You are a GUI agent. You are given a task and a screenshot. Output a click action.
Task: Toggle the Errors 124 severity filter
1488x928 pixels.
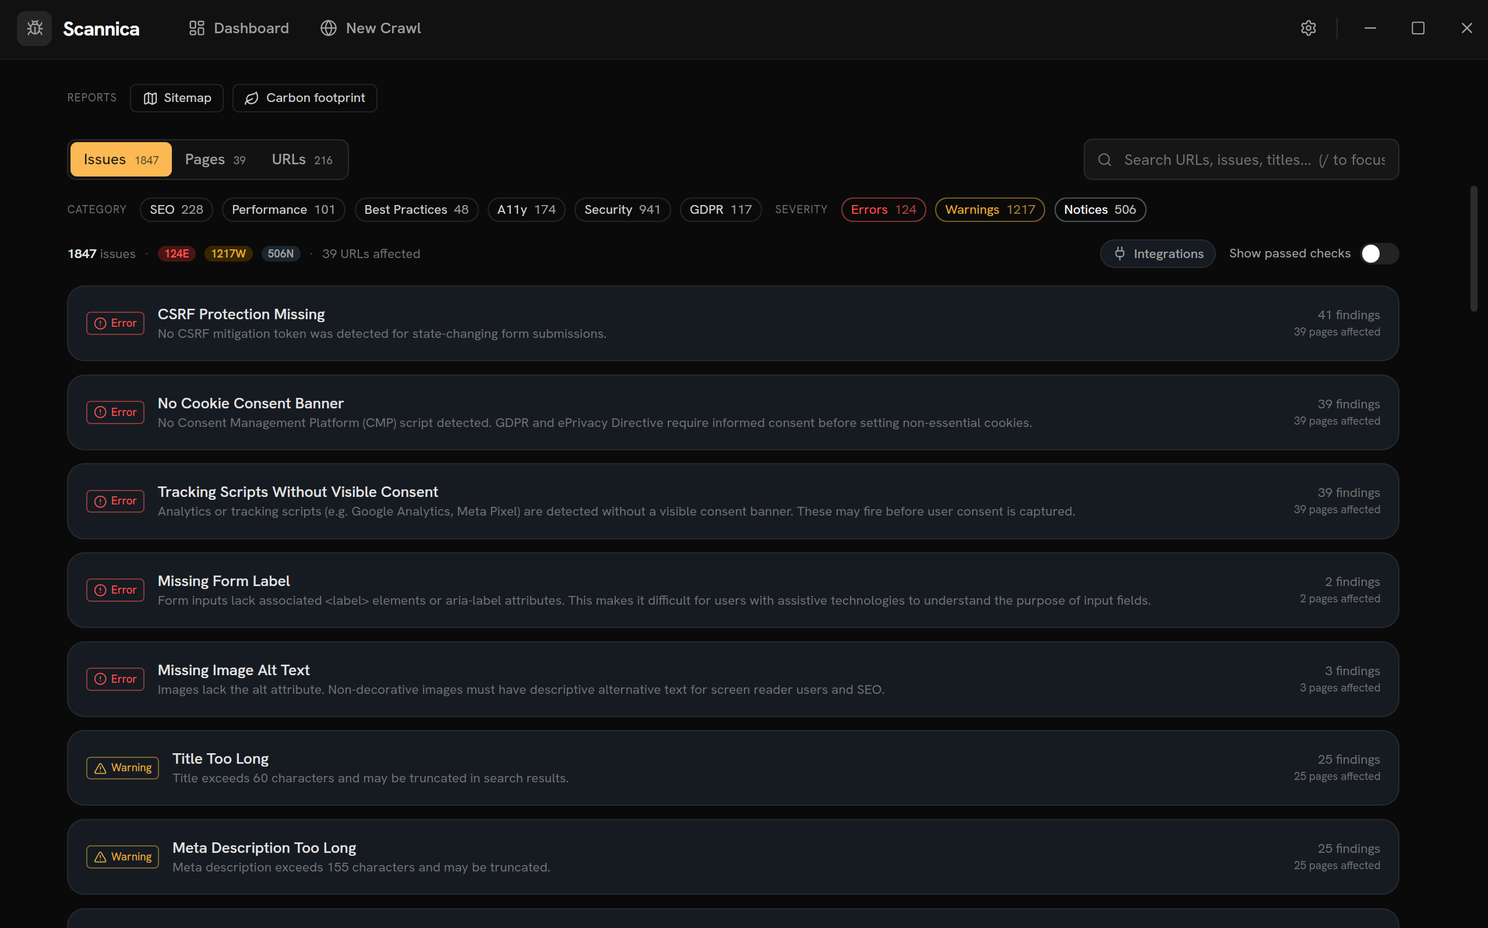[x=883, y=209]
